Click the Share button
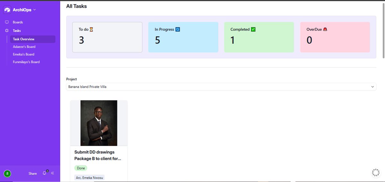The image size is (385, 182). click(33, 173)
